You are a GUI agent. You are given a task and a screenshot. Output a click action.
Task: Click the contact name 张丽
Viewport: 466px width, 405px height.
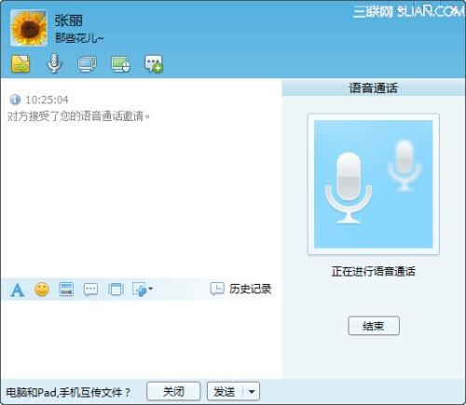(x=69, y=20)
